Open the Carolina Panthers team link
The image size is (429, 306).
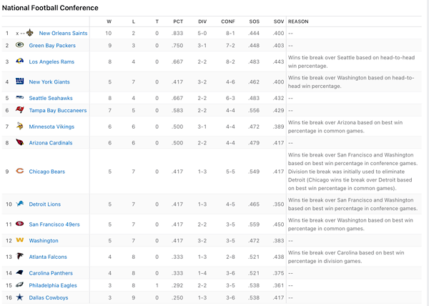pyautogui.click(x=51, y=272)
